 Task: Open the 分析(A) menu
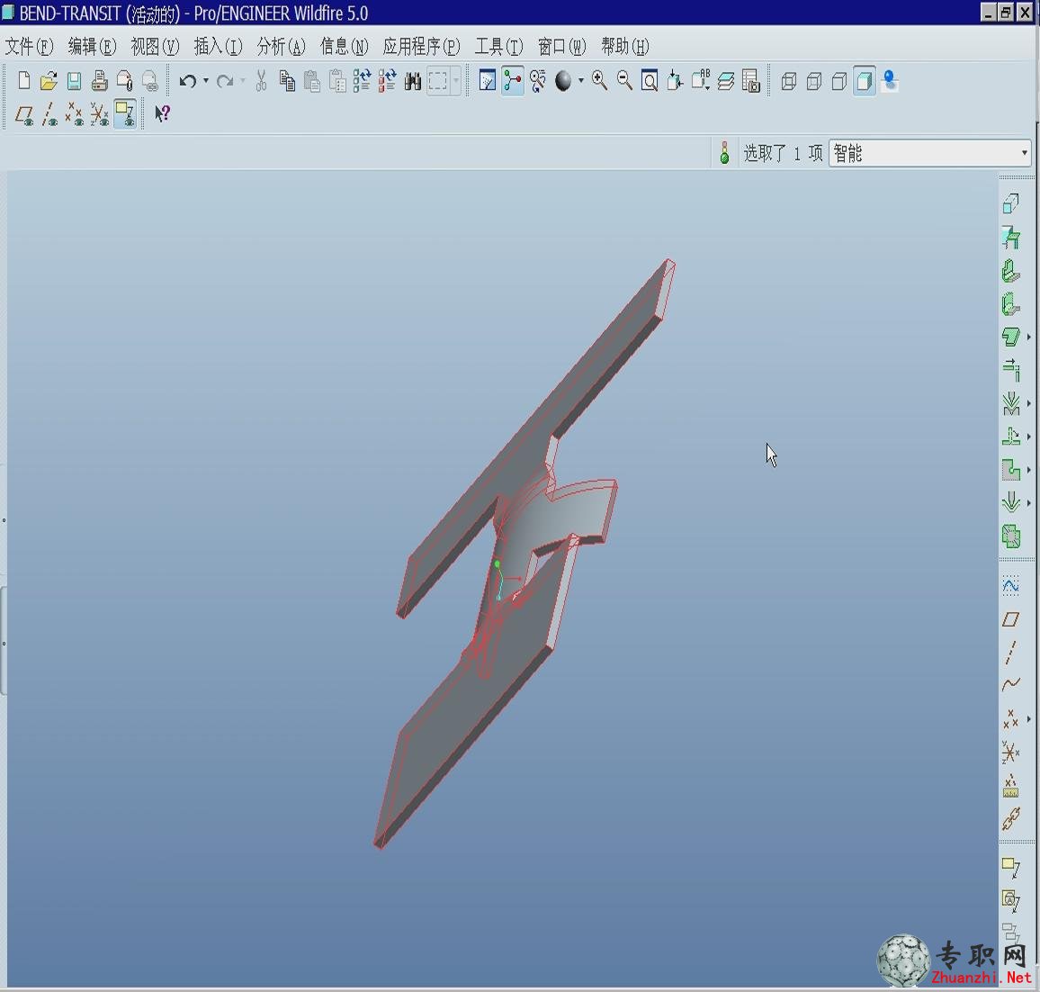[282, 47]
